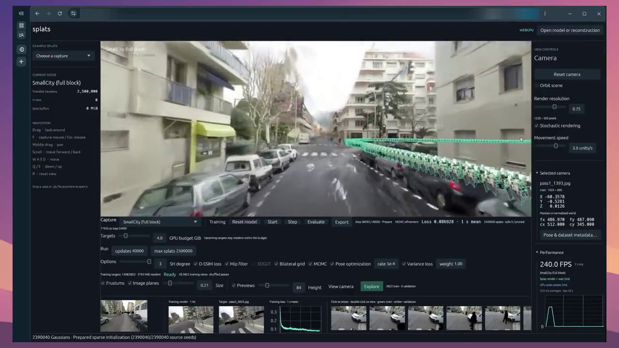
Task: Click the plus icon in left sidebar
Action: click(21, 62)
